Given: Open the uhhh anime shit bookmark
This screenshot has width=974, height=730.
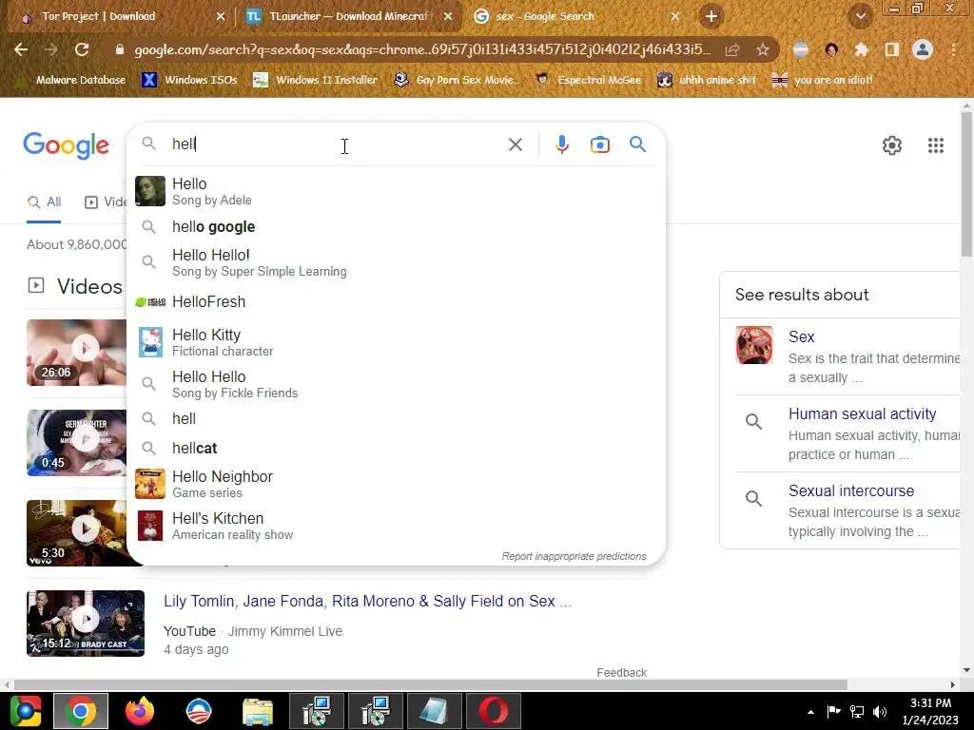Looking at the screenshot, I should [708, 80].
